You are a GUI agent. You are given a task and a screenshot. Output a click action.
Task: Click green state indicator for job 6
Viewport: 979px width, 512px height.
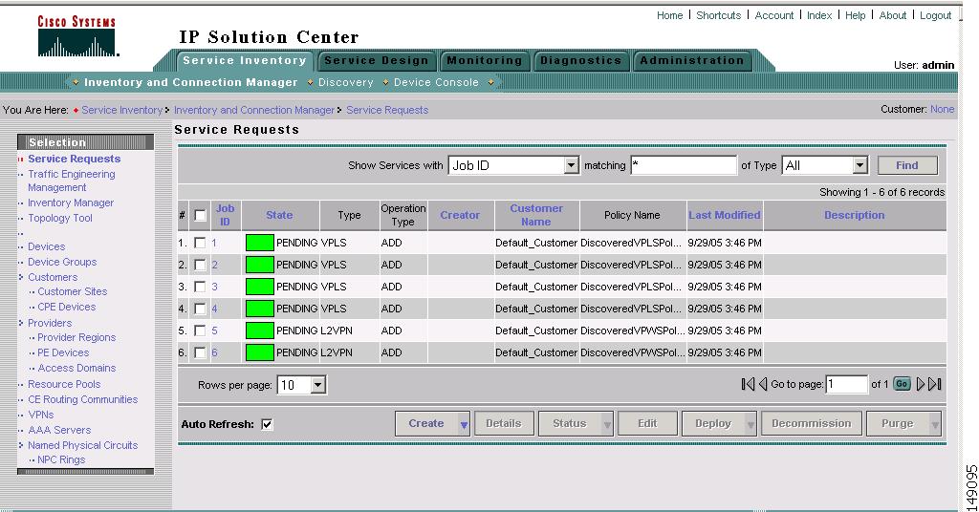[x=259, y=352]
